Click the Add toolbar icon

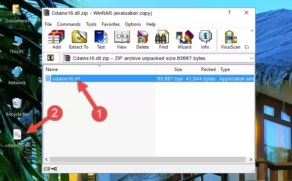[56, 39]
